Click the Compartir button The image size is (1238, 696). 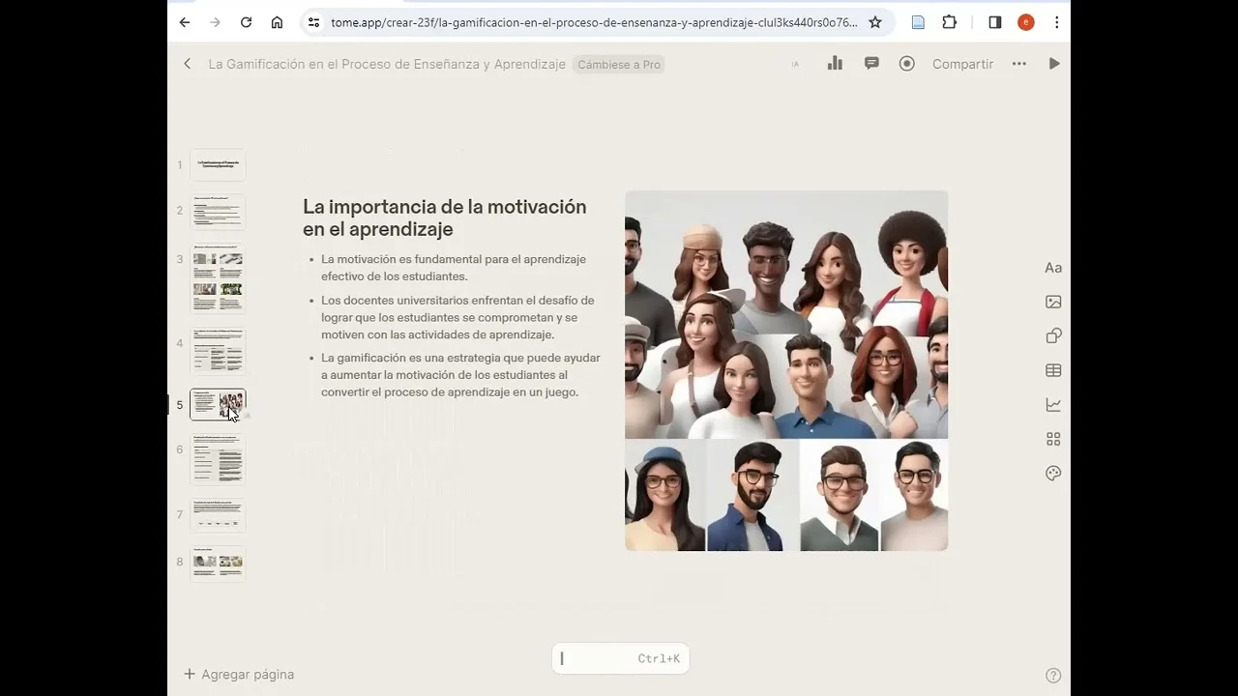[x=962, y=64]
